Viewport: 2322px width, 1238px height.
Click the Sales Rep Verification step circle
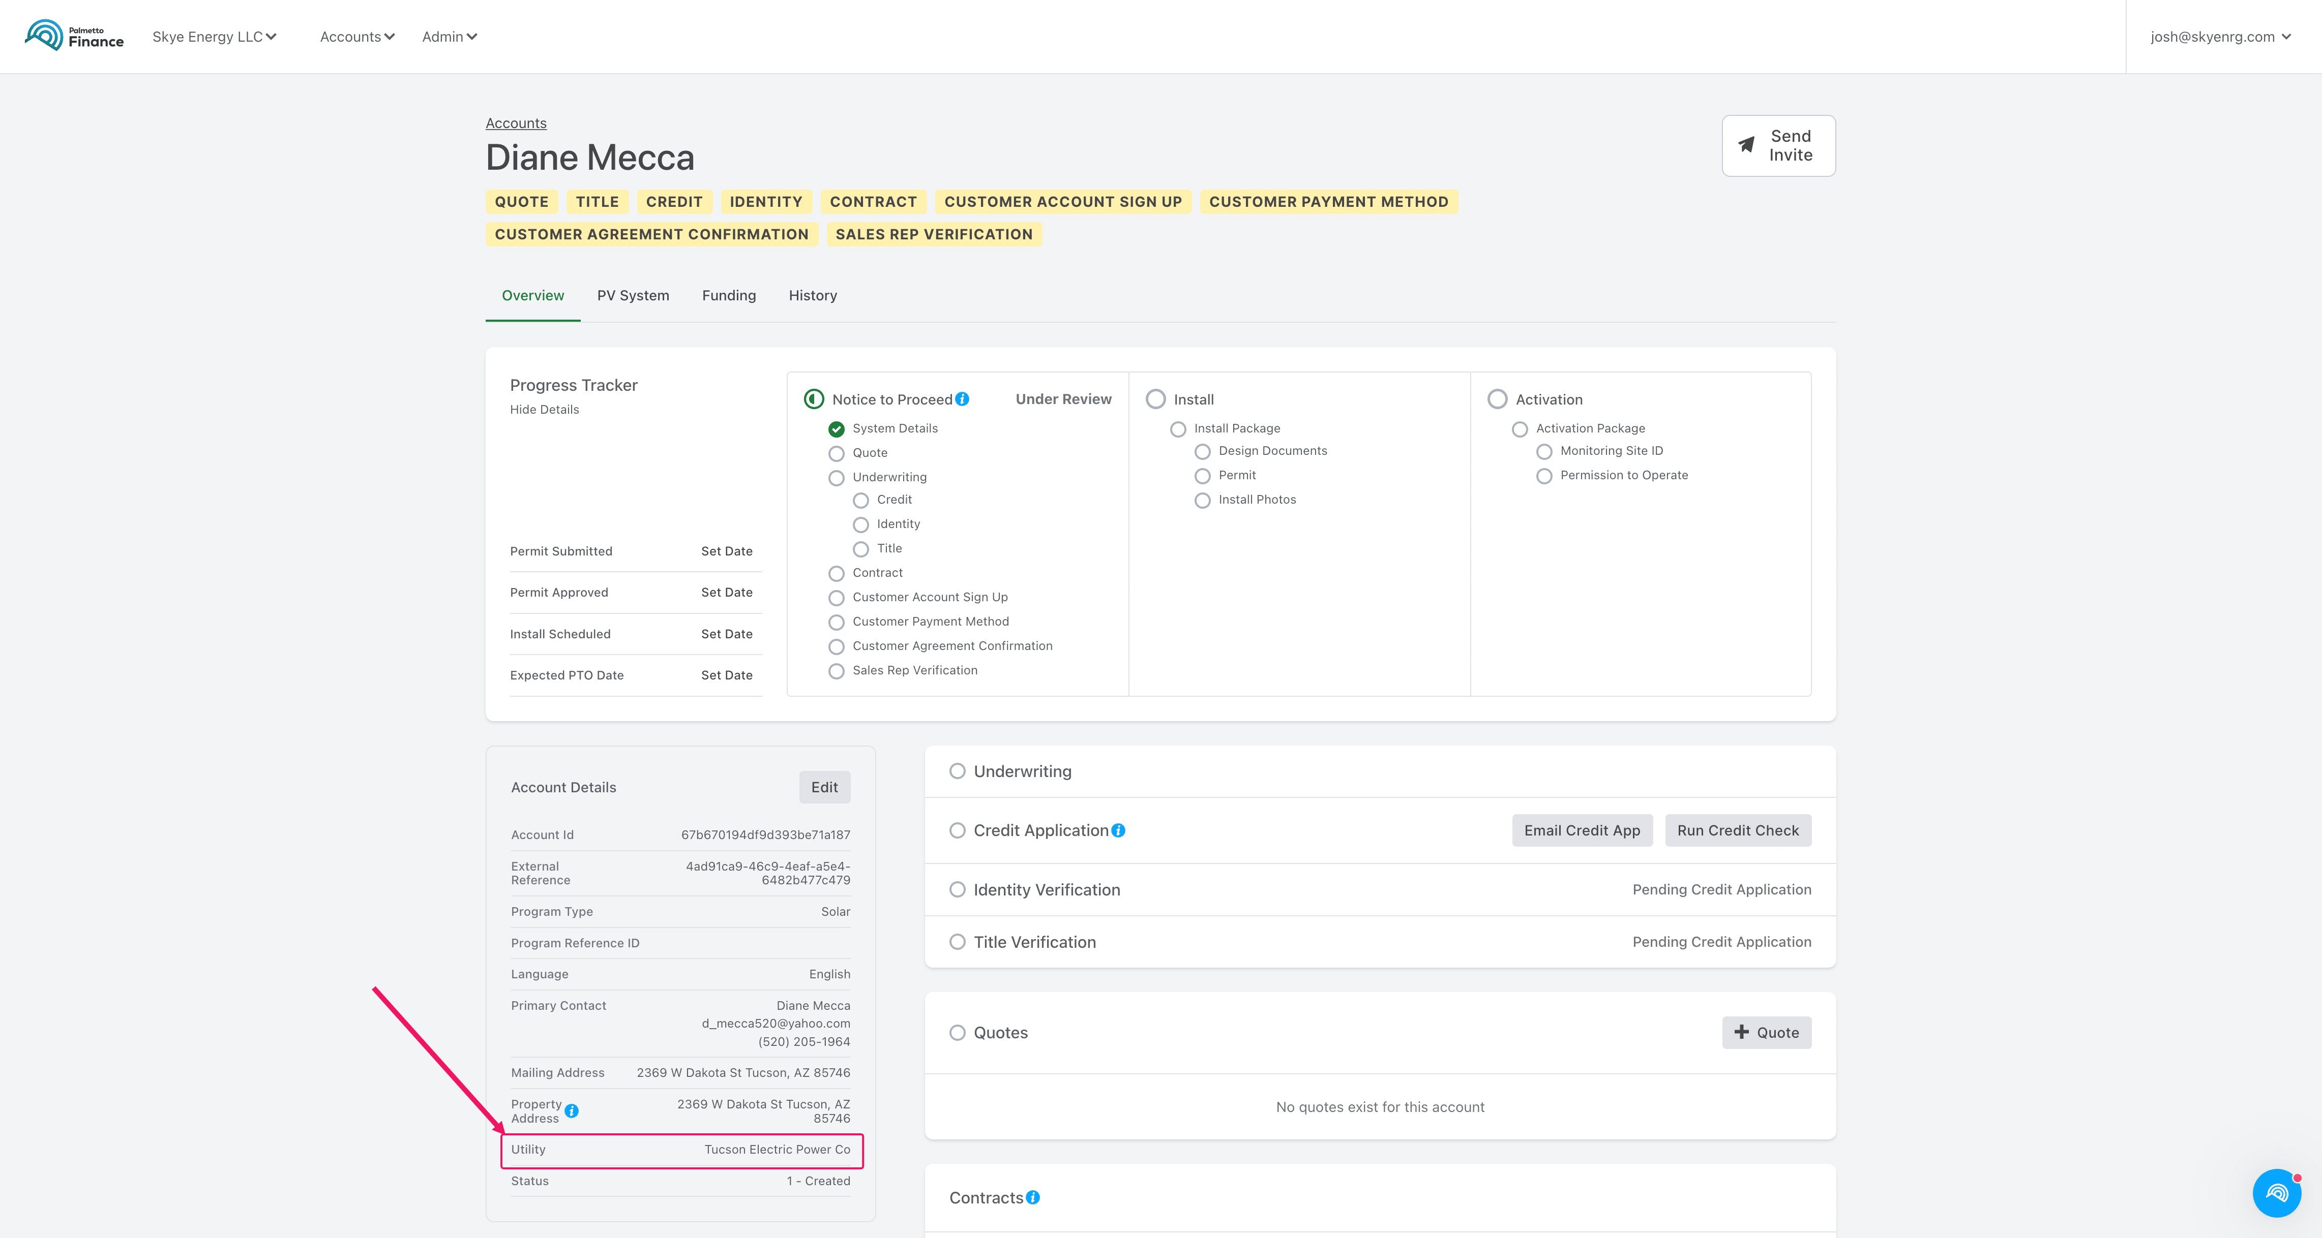837,670
